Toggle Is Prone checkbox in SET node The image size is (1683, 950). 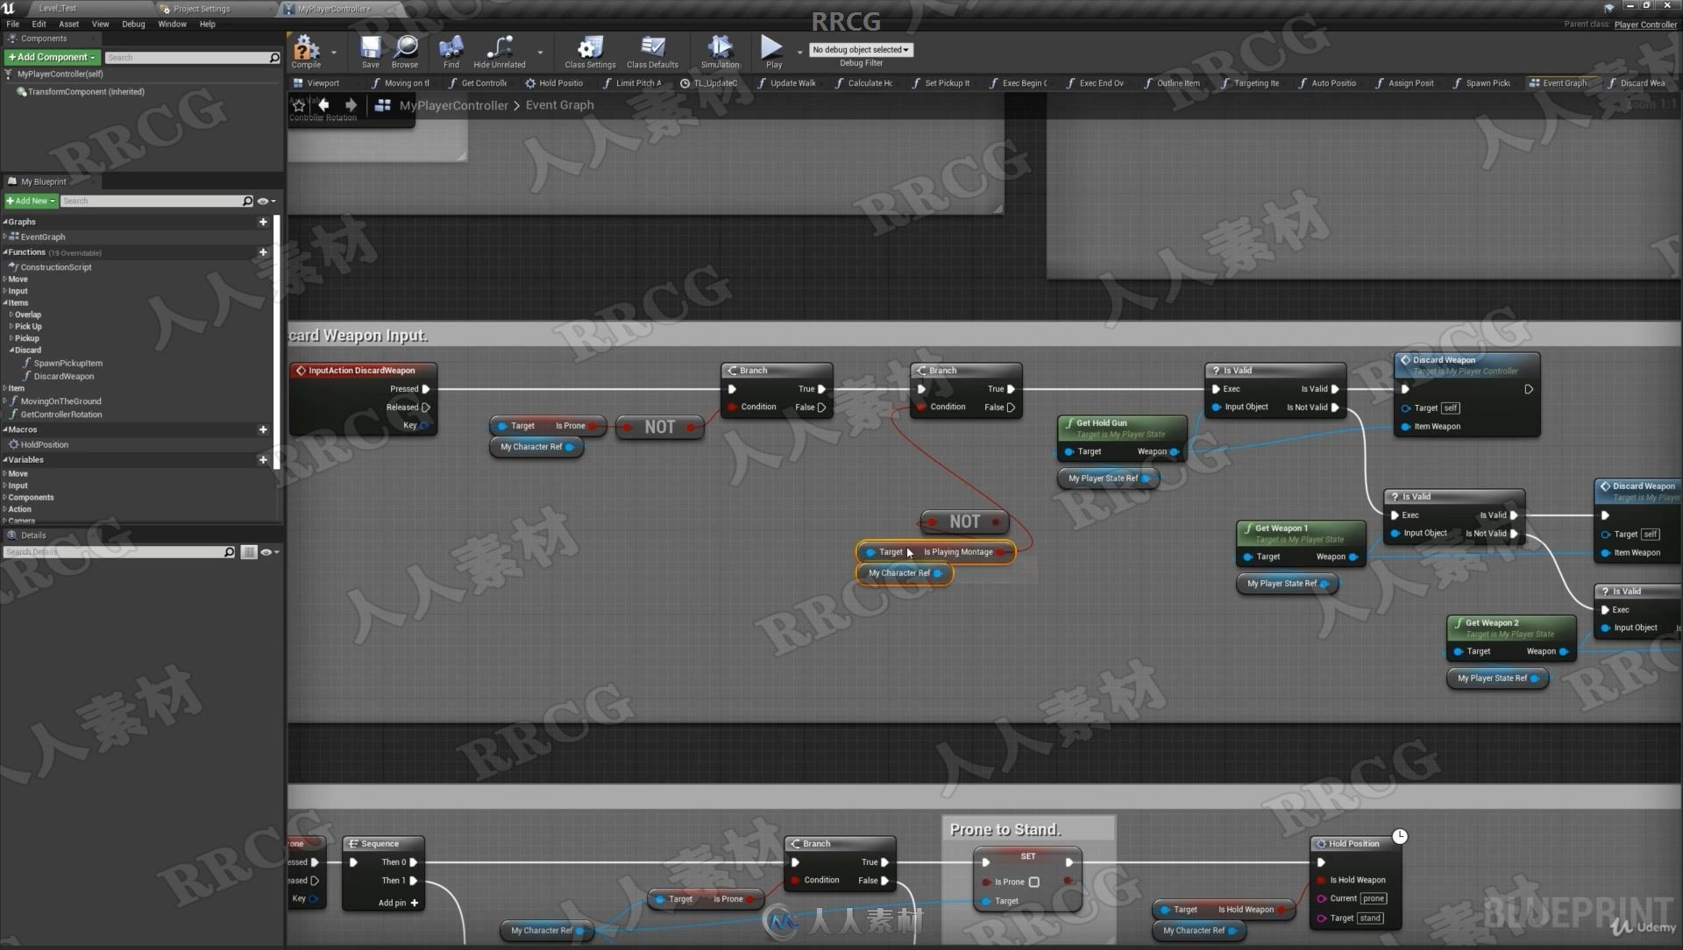pyautogui.click(x=1034, y=880)
